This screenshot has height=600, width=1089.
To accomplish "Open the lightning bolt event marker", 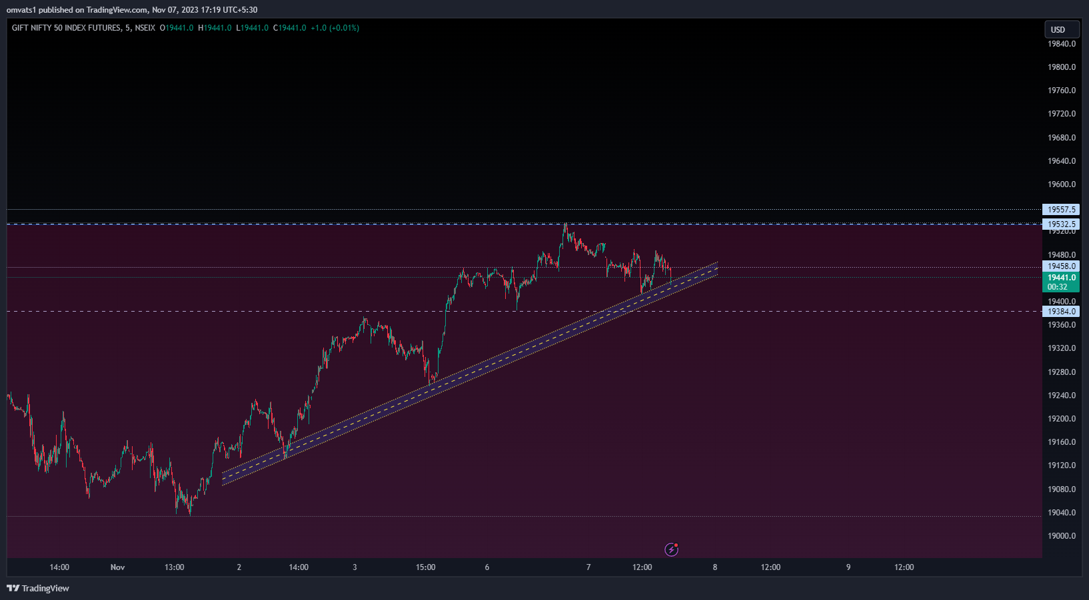I will [x=672, y=549].
